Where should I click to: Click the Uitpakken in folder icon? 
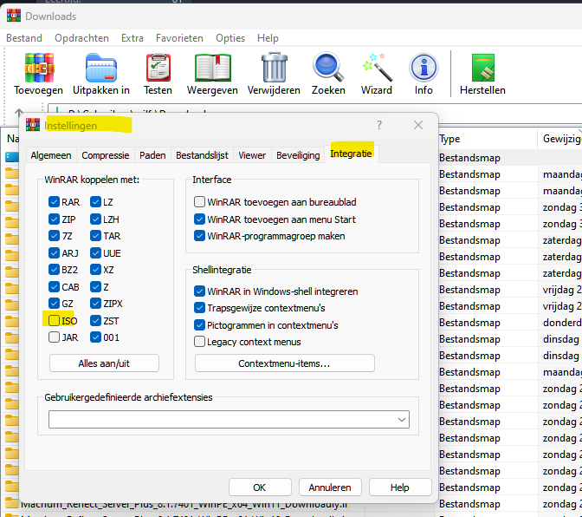click(101, 69)
